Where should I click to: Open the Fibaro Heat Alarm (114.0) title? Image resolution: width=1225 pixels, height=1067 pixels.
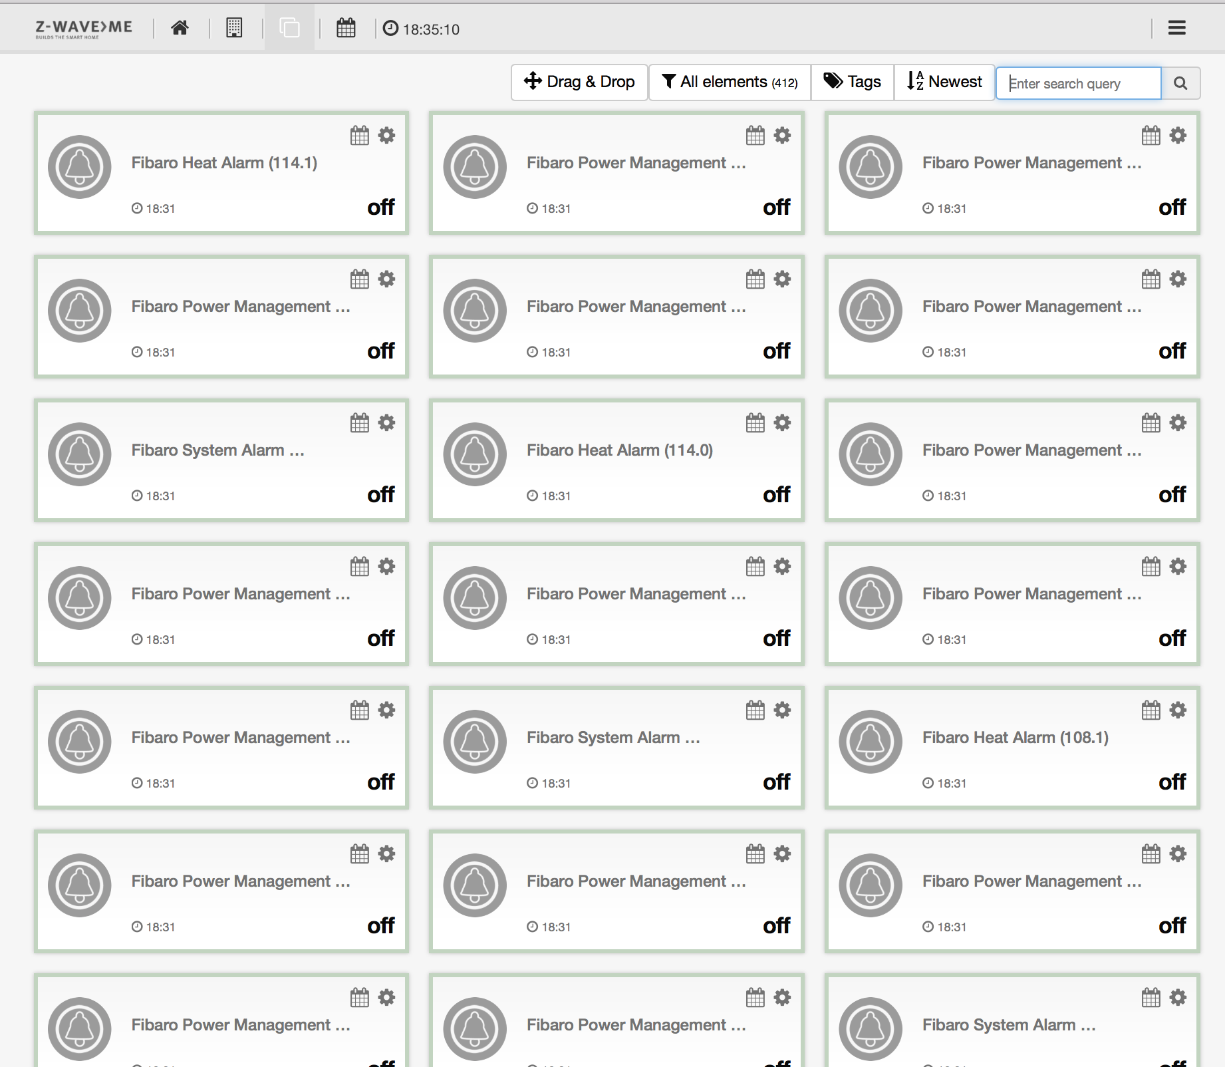pos(619,450)
